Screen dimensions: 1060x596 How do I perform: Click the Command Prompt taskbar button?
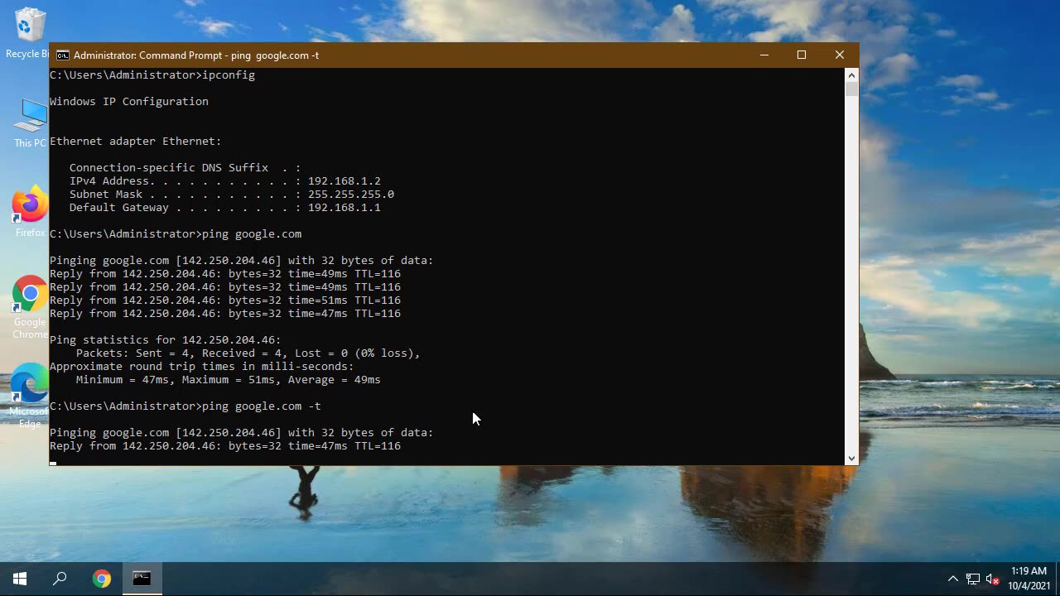click(142, 579)
